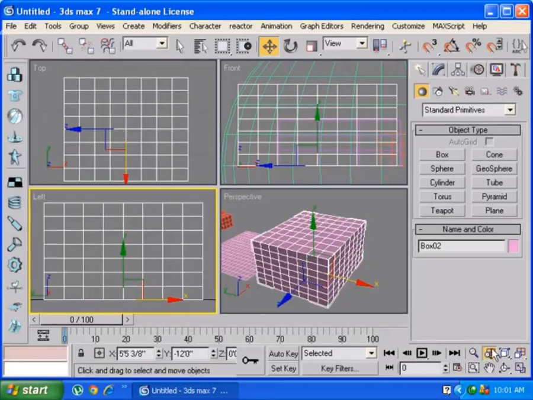Activate the Select and Rotate tool

click(290, 46)
